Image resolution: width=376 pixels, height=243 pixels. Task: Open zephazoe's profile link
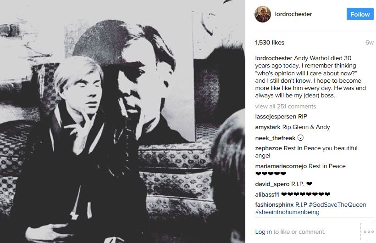268,148
